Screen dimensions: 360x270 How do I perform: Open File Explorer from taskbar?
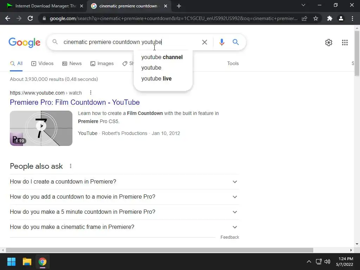27,262
